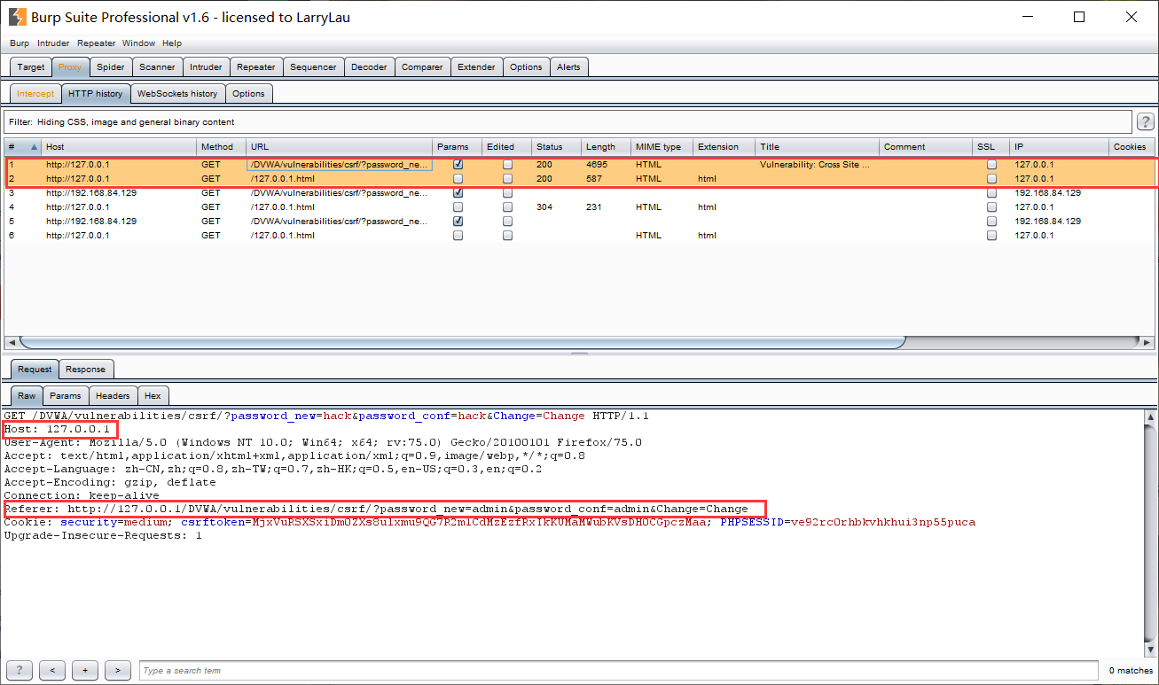Toggle SSL checkbox in row 3
1159x685 pixels.
pyautogui.click(x=991, y=193)
